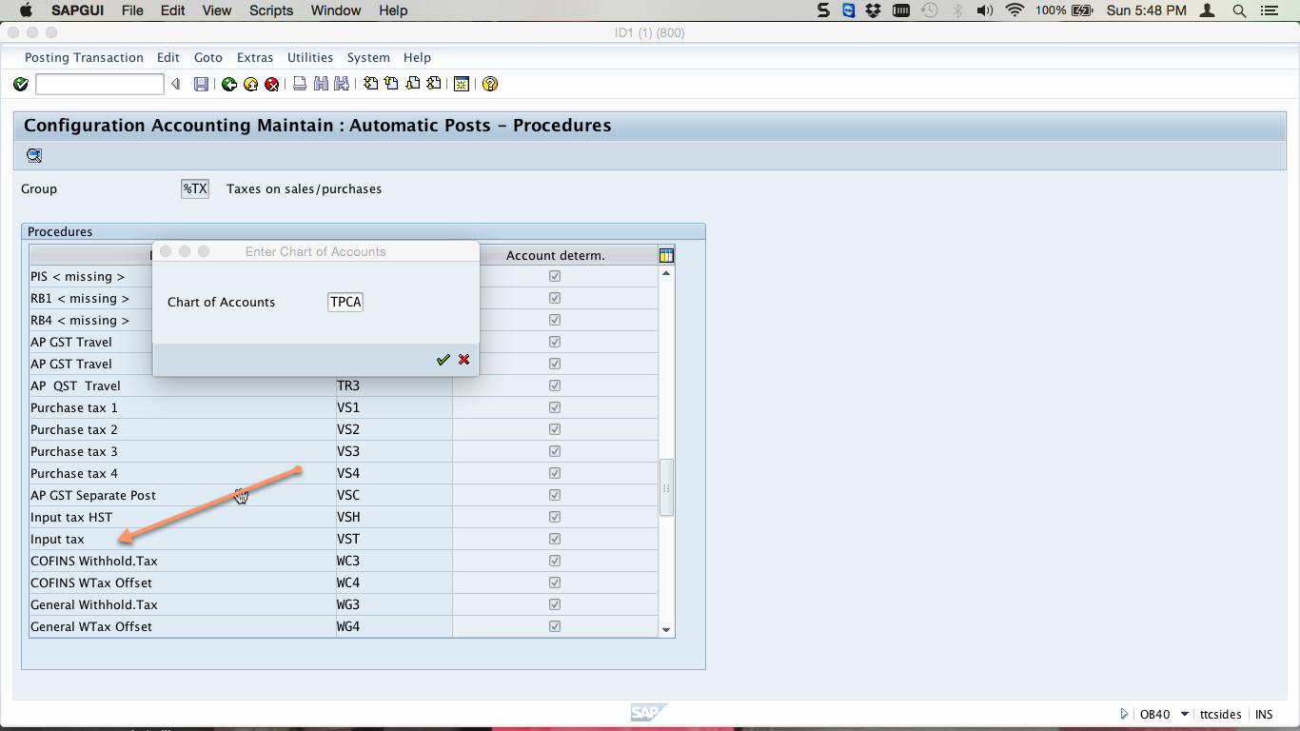The width and height of the screenshot is (1300, 731).
Task: Click the Chart of Accounts field TPCA
Action: coord(345,303)
